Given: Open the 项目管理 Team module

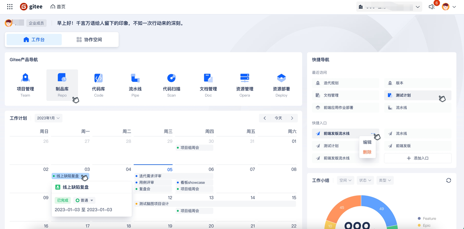Looking at the screenshot, I should pyautogui.click(x=25, y=84).
